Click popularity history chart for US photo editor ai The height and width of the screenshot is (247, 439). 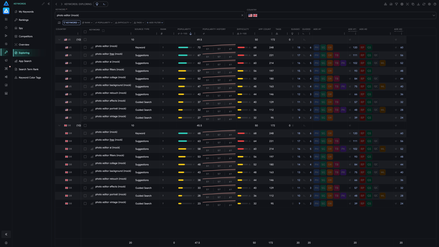tap(219, 63)
